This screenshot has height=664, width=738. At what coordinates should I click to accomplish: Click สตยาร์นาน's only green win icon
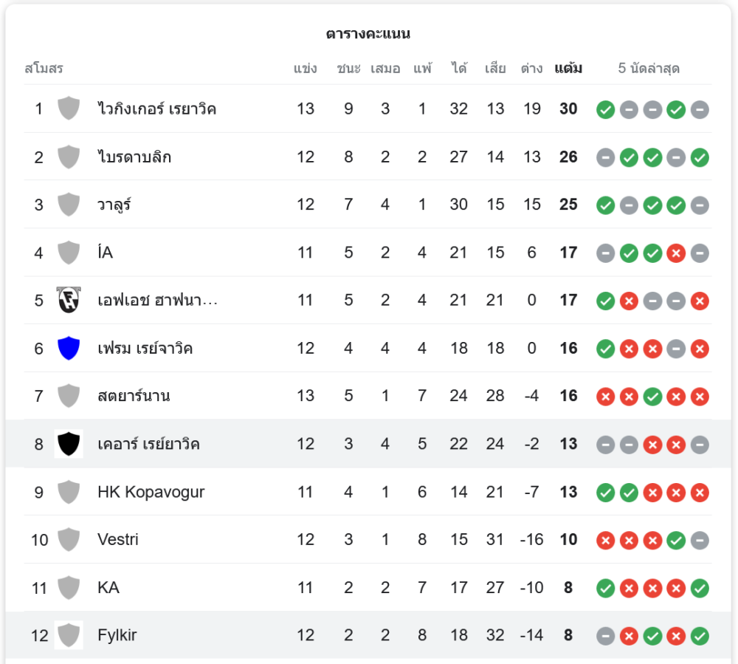[652, 396]
